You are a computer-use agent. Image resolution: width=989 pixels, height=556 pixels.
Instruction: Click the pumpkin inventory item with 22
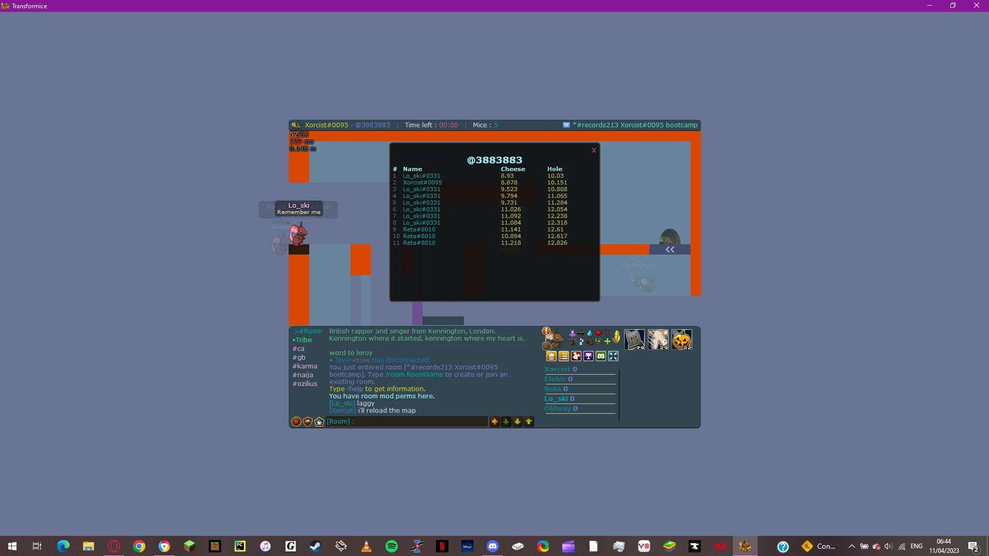click(x=682, y=340)
